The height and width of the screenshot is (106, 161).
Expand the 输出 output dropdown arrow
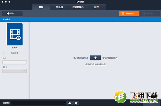point(25,71)
